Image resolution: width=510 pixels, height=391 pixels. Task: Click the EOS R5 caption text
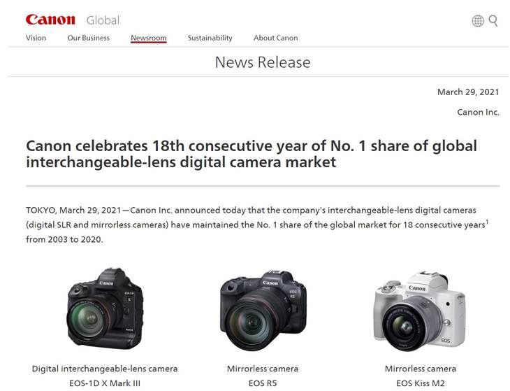pos(263,383)
